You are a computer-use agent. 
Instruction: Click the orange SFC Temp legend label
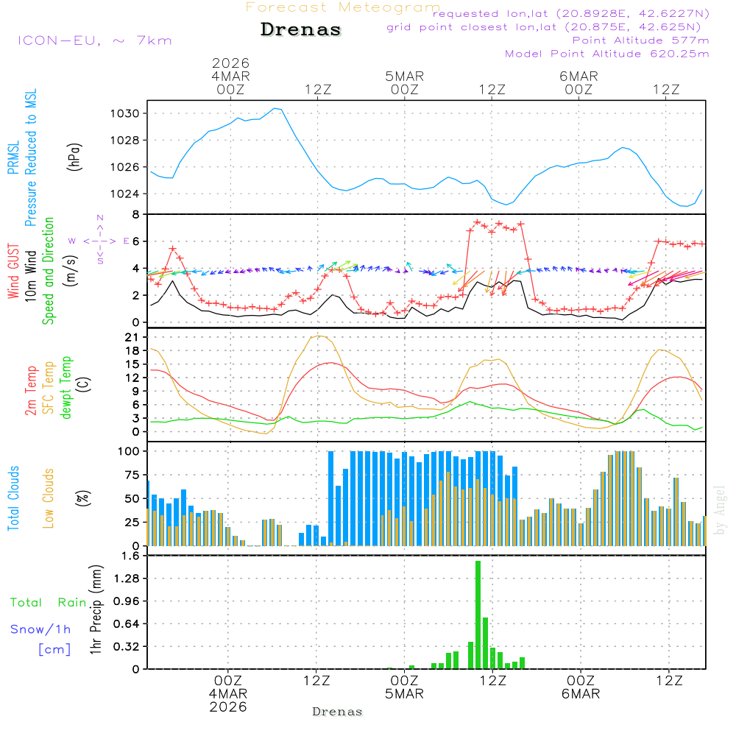49,388
